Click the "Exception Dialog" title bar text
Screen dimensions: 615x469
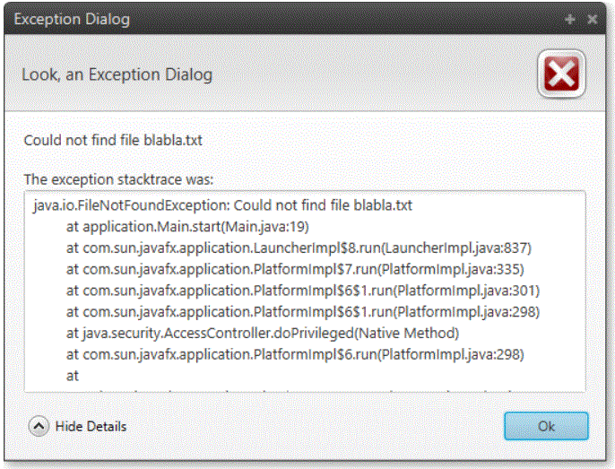[72, 19]
